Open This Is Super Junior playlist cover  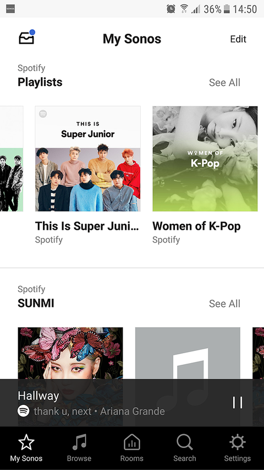coord(87,159)
